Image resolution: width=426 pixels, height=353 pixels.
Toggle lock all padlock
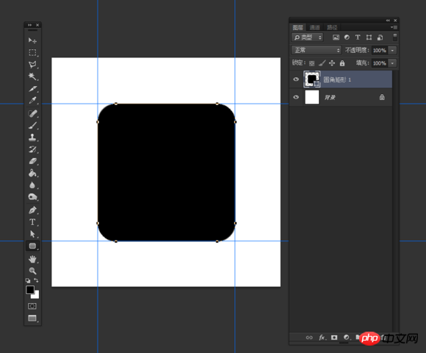tap(342, 63)
